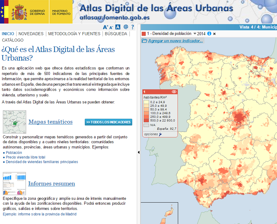Open the NOVEDADES menu item
Screen dimensions: 277x224
point(31,34)
